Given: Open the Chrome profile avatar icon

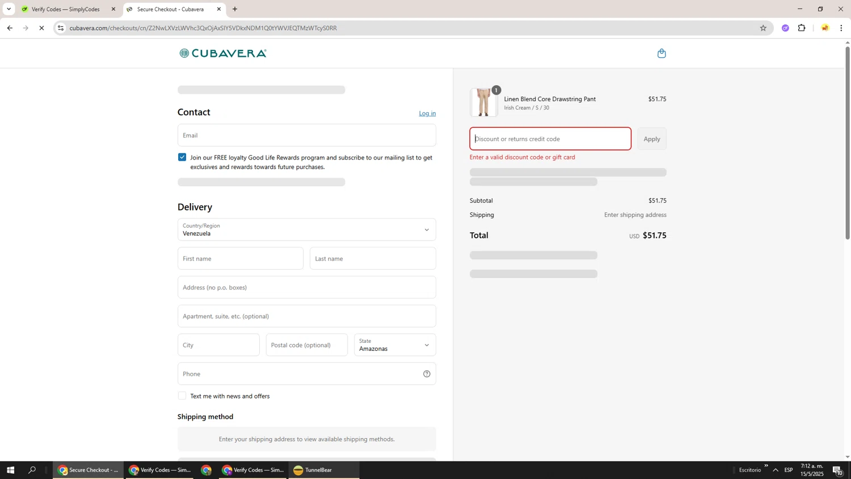Looking at the screenshot, I should 825,28.
